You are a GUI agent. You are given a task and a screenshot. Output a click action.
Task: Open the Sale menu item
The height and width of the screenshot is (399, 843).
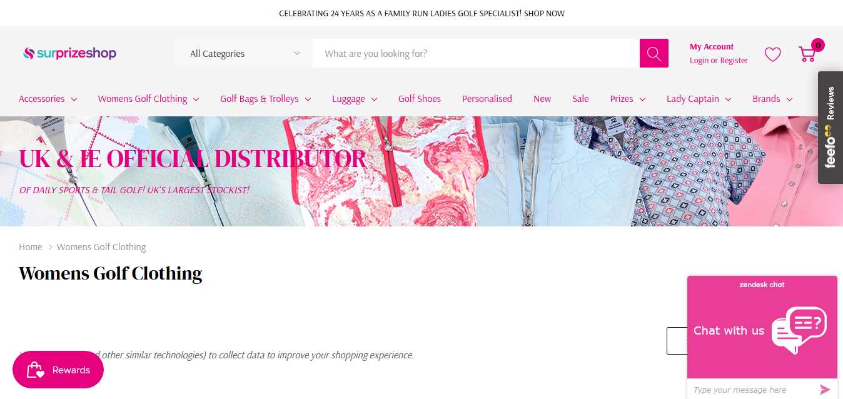(580, 99)
